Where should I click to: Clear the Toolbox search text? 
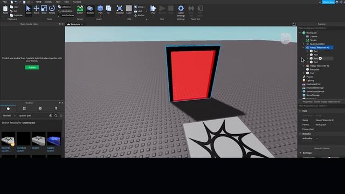pyautogui.click(x=51, y=116)
